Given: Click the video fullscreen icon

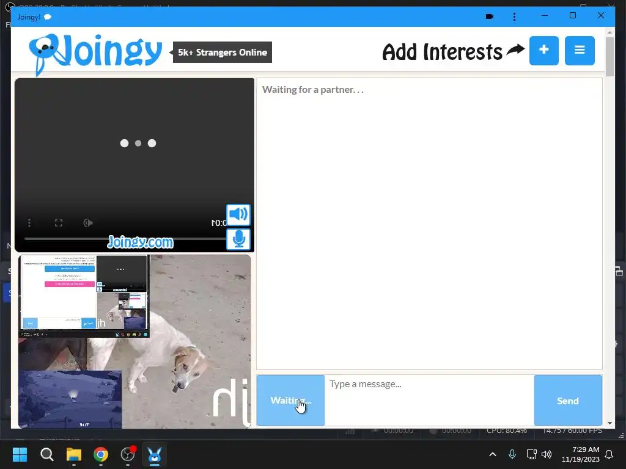Looking at the screenshot, I should (x=59, y=222).
